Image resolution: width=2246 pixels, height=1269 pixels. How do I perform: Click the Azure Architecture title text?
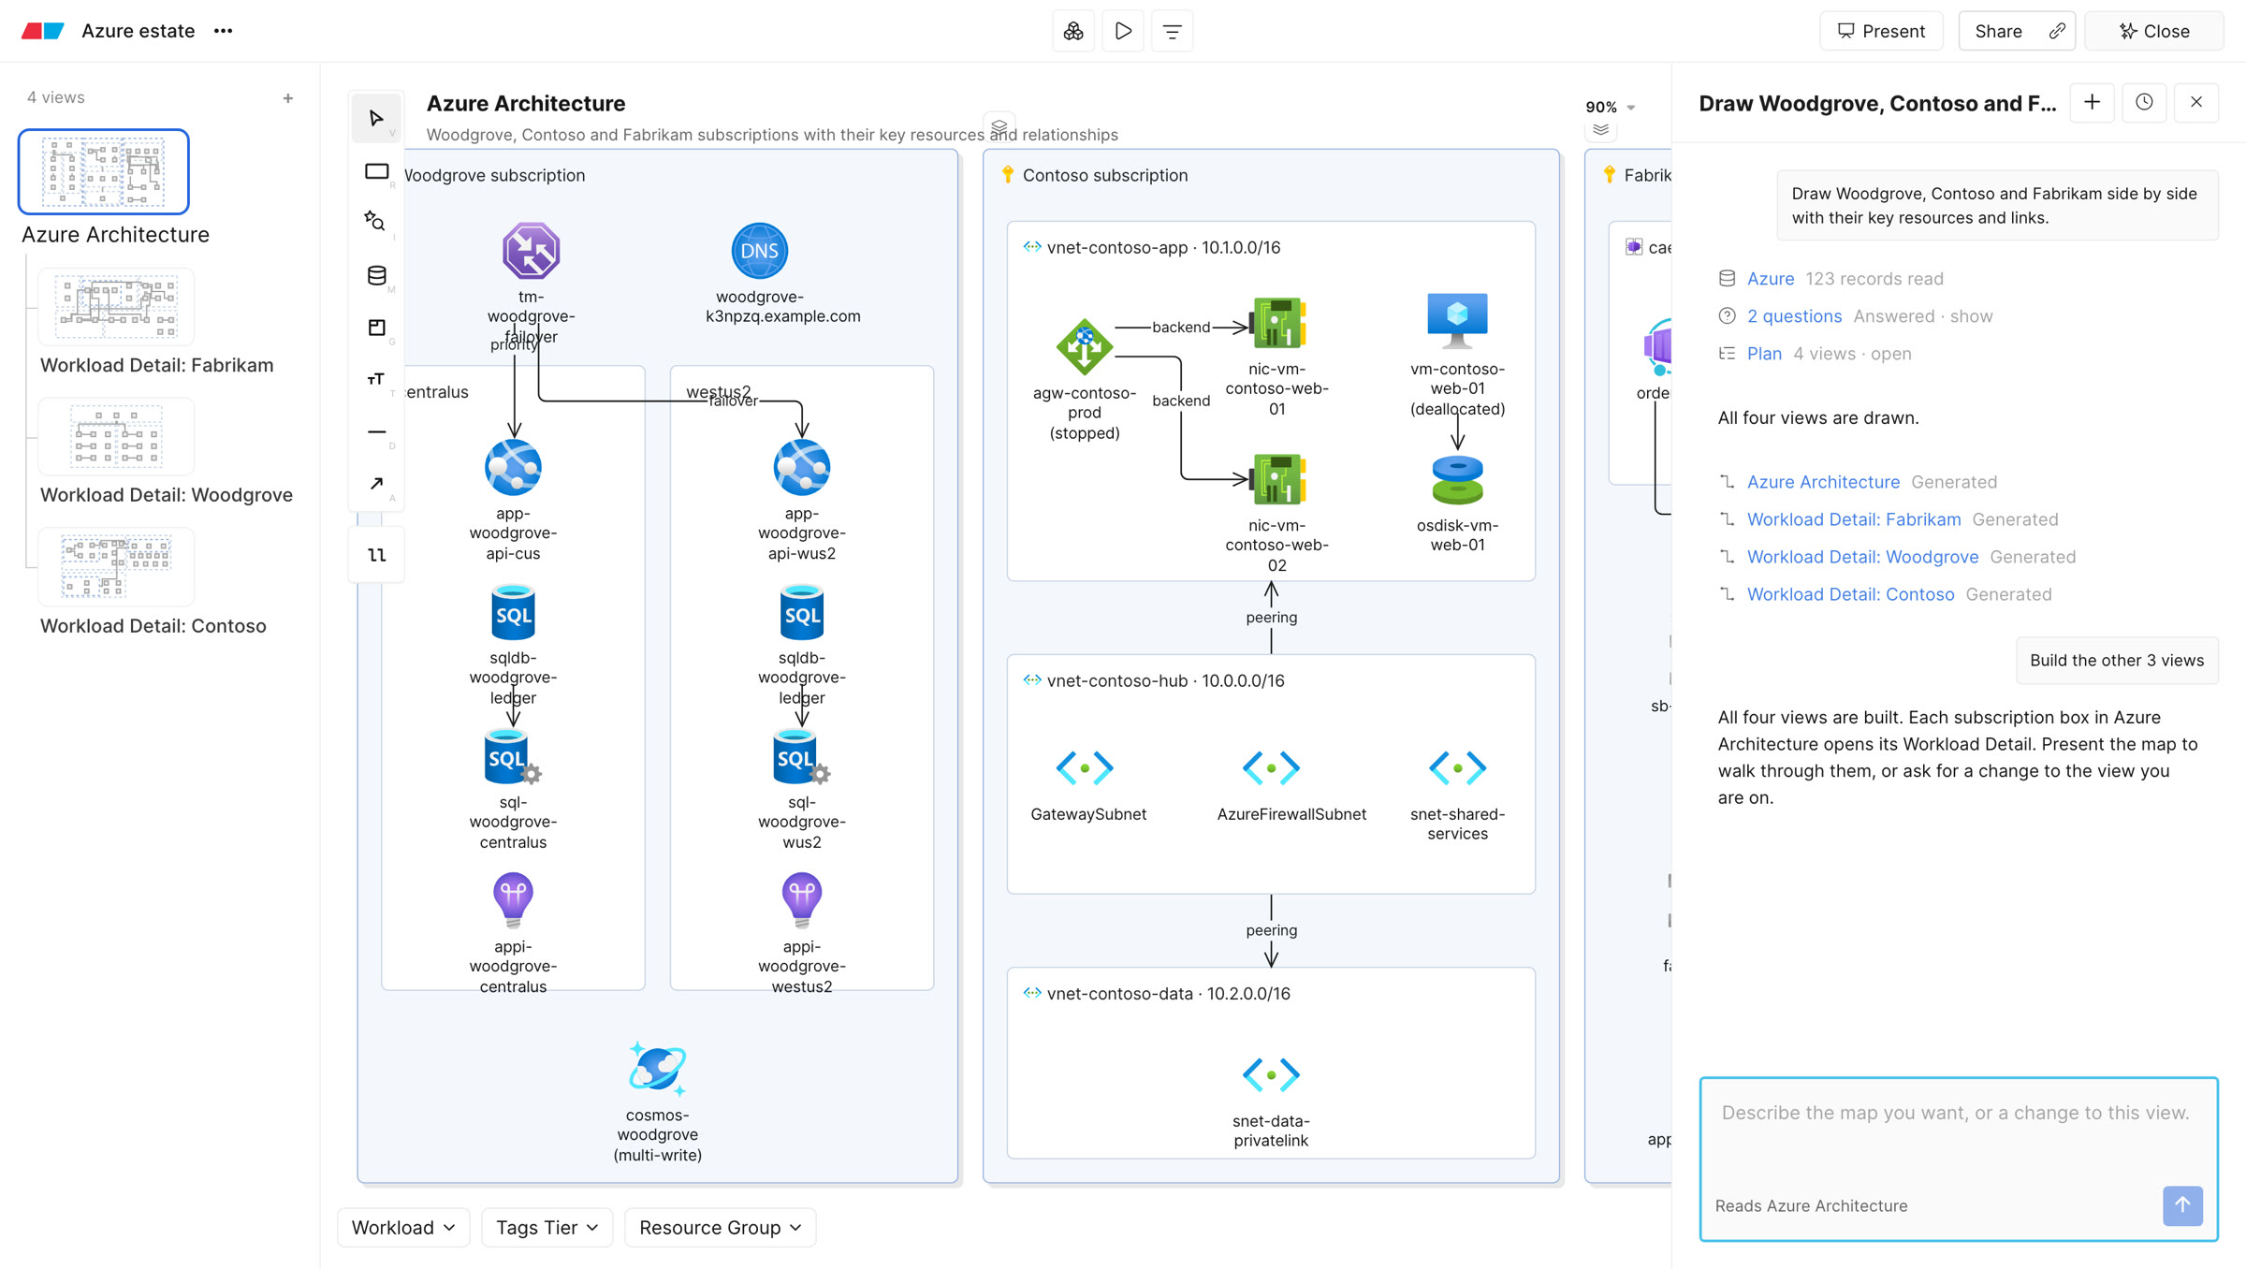526,104
